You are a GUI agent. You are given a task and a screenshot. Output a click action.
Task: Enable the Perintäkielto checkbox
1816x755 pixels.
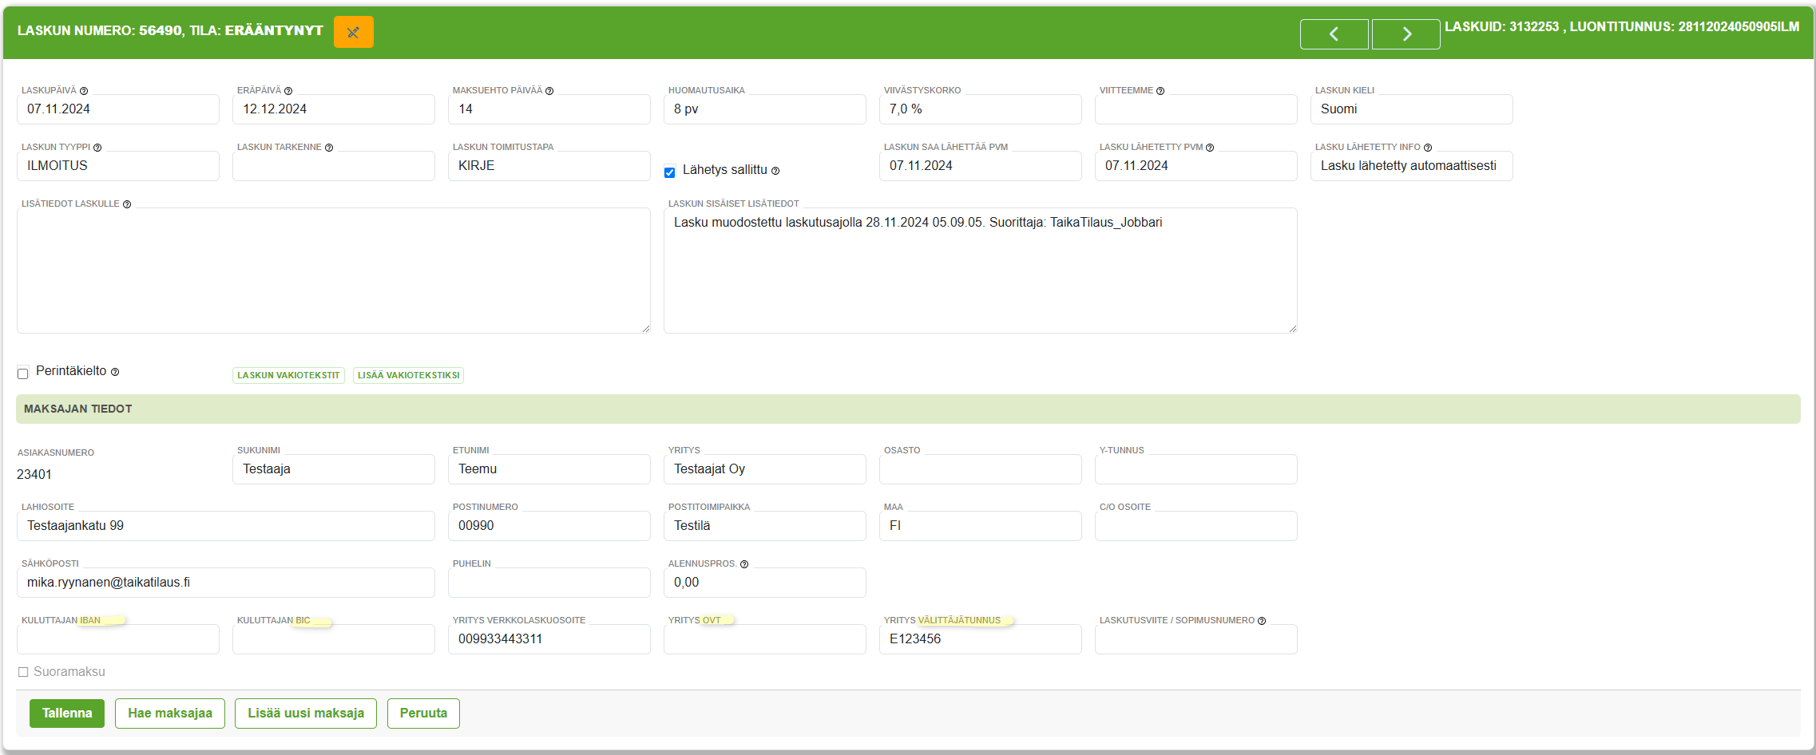[23, 373]
